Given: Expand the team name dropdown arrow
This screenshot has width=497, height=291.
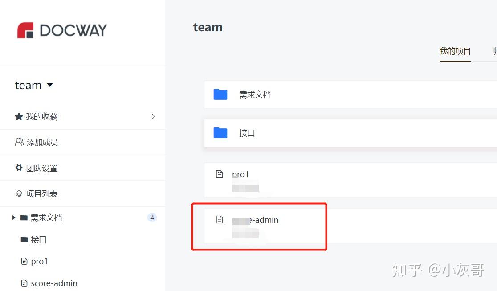Looking at the screenshot, I should point(49,85).
